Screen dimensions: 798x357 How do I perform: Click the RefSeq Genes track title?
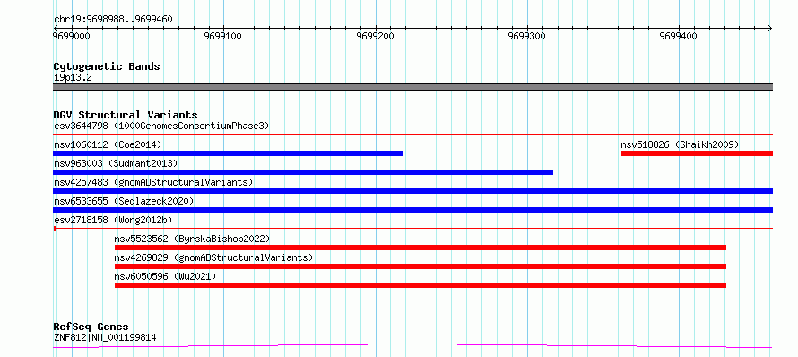pos(91,327)
